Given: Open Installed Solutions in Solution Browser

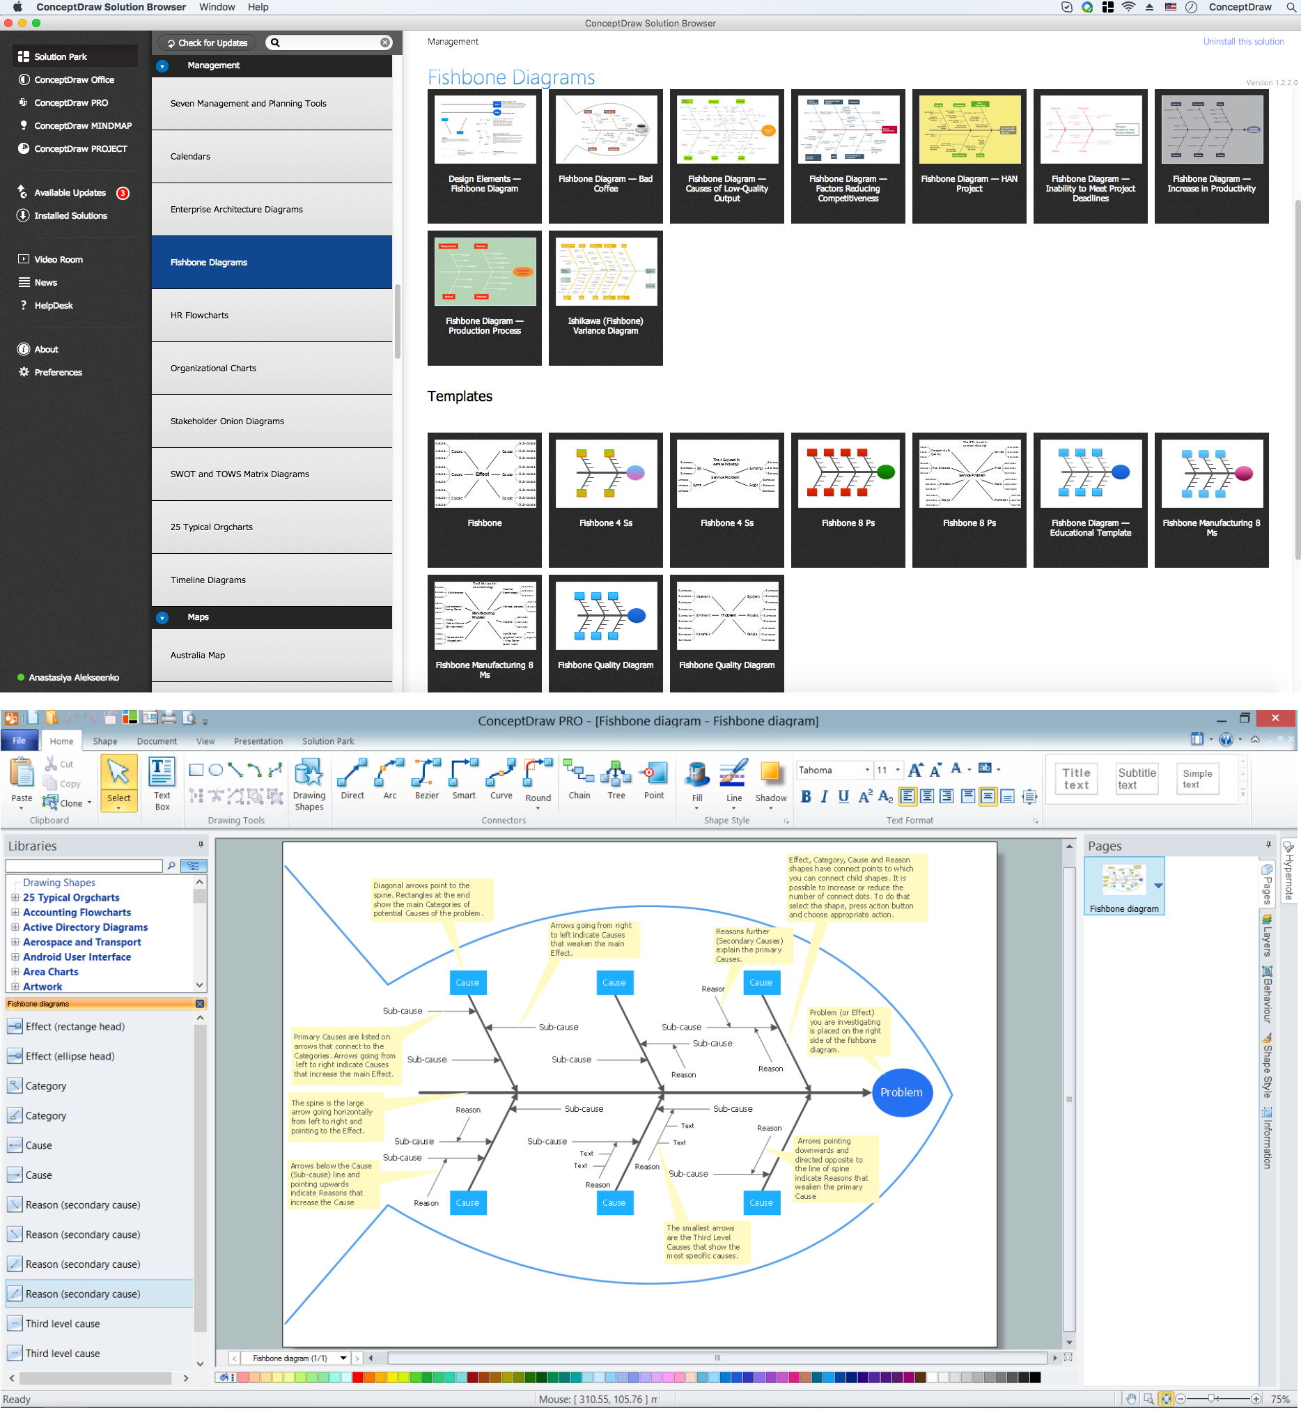Looking at the screenshot, I should [63, 215].
